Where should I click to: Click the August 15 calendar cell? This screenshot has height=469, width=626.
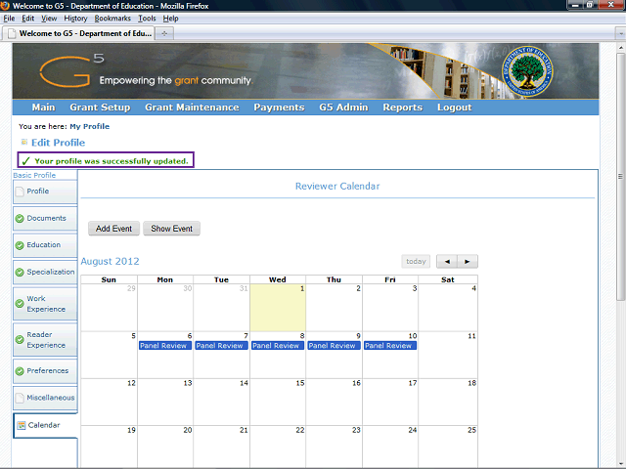point(278,402)
